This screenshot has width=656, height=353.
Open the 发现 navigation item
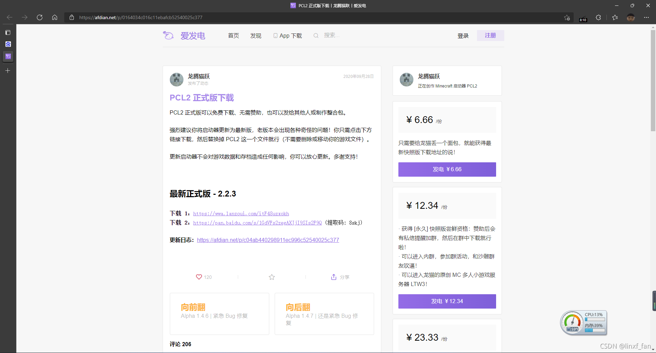tap(256, 36)
